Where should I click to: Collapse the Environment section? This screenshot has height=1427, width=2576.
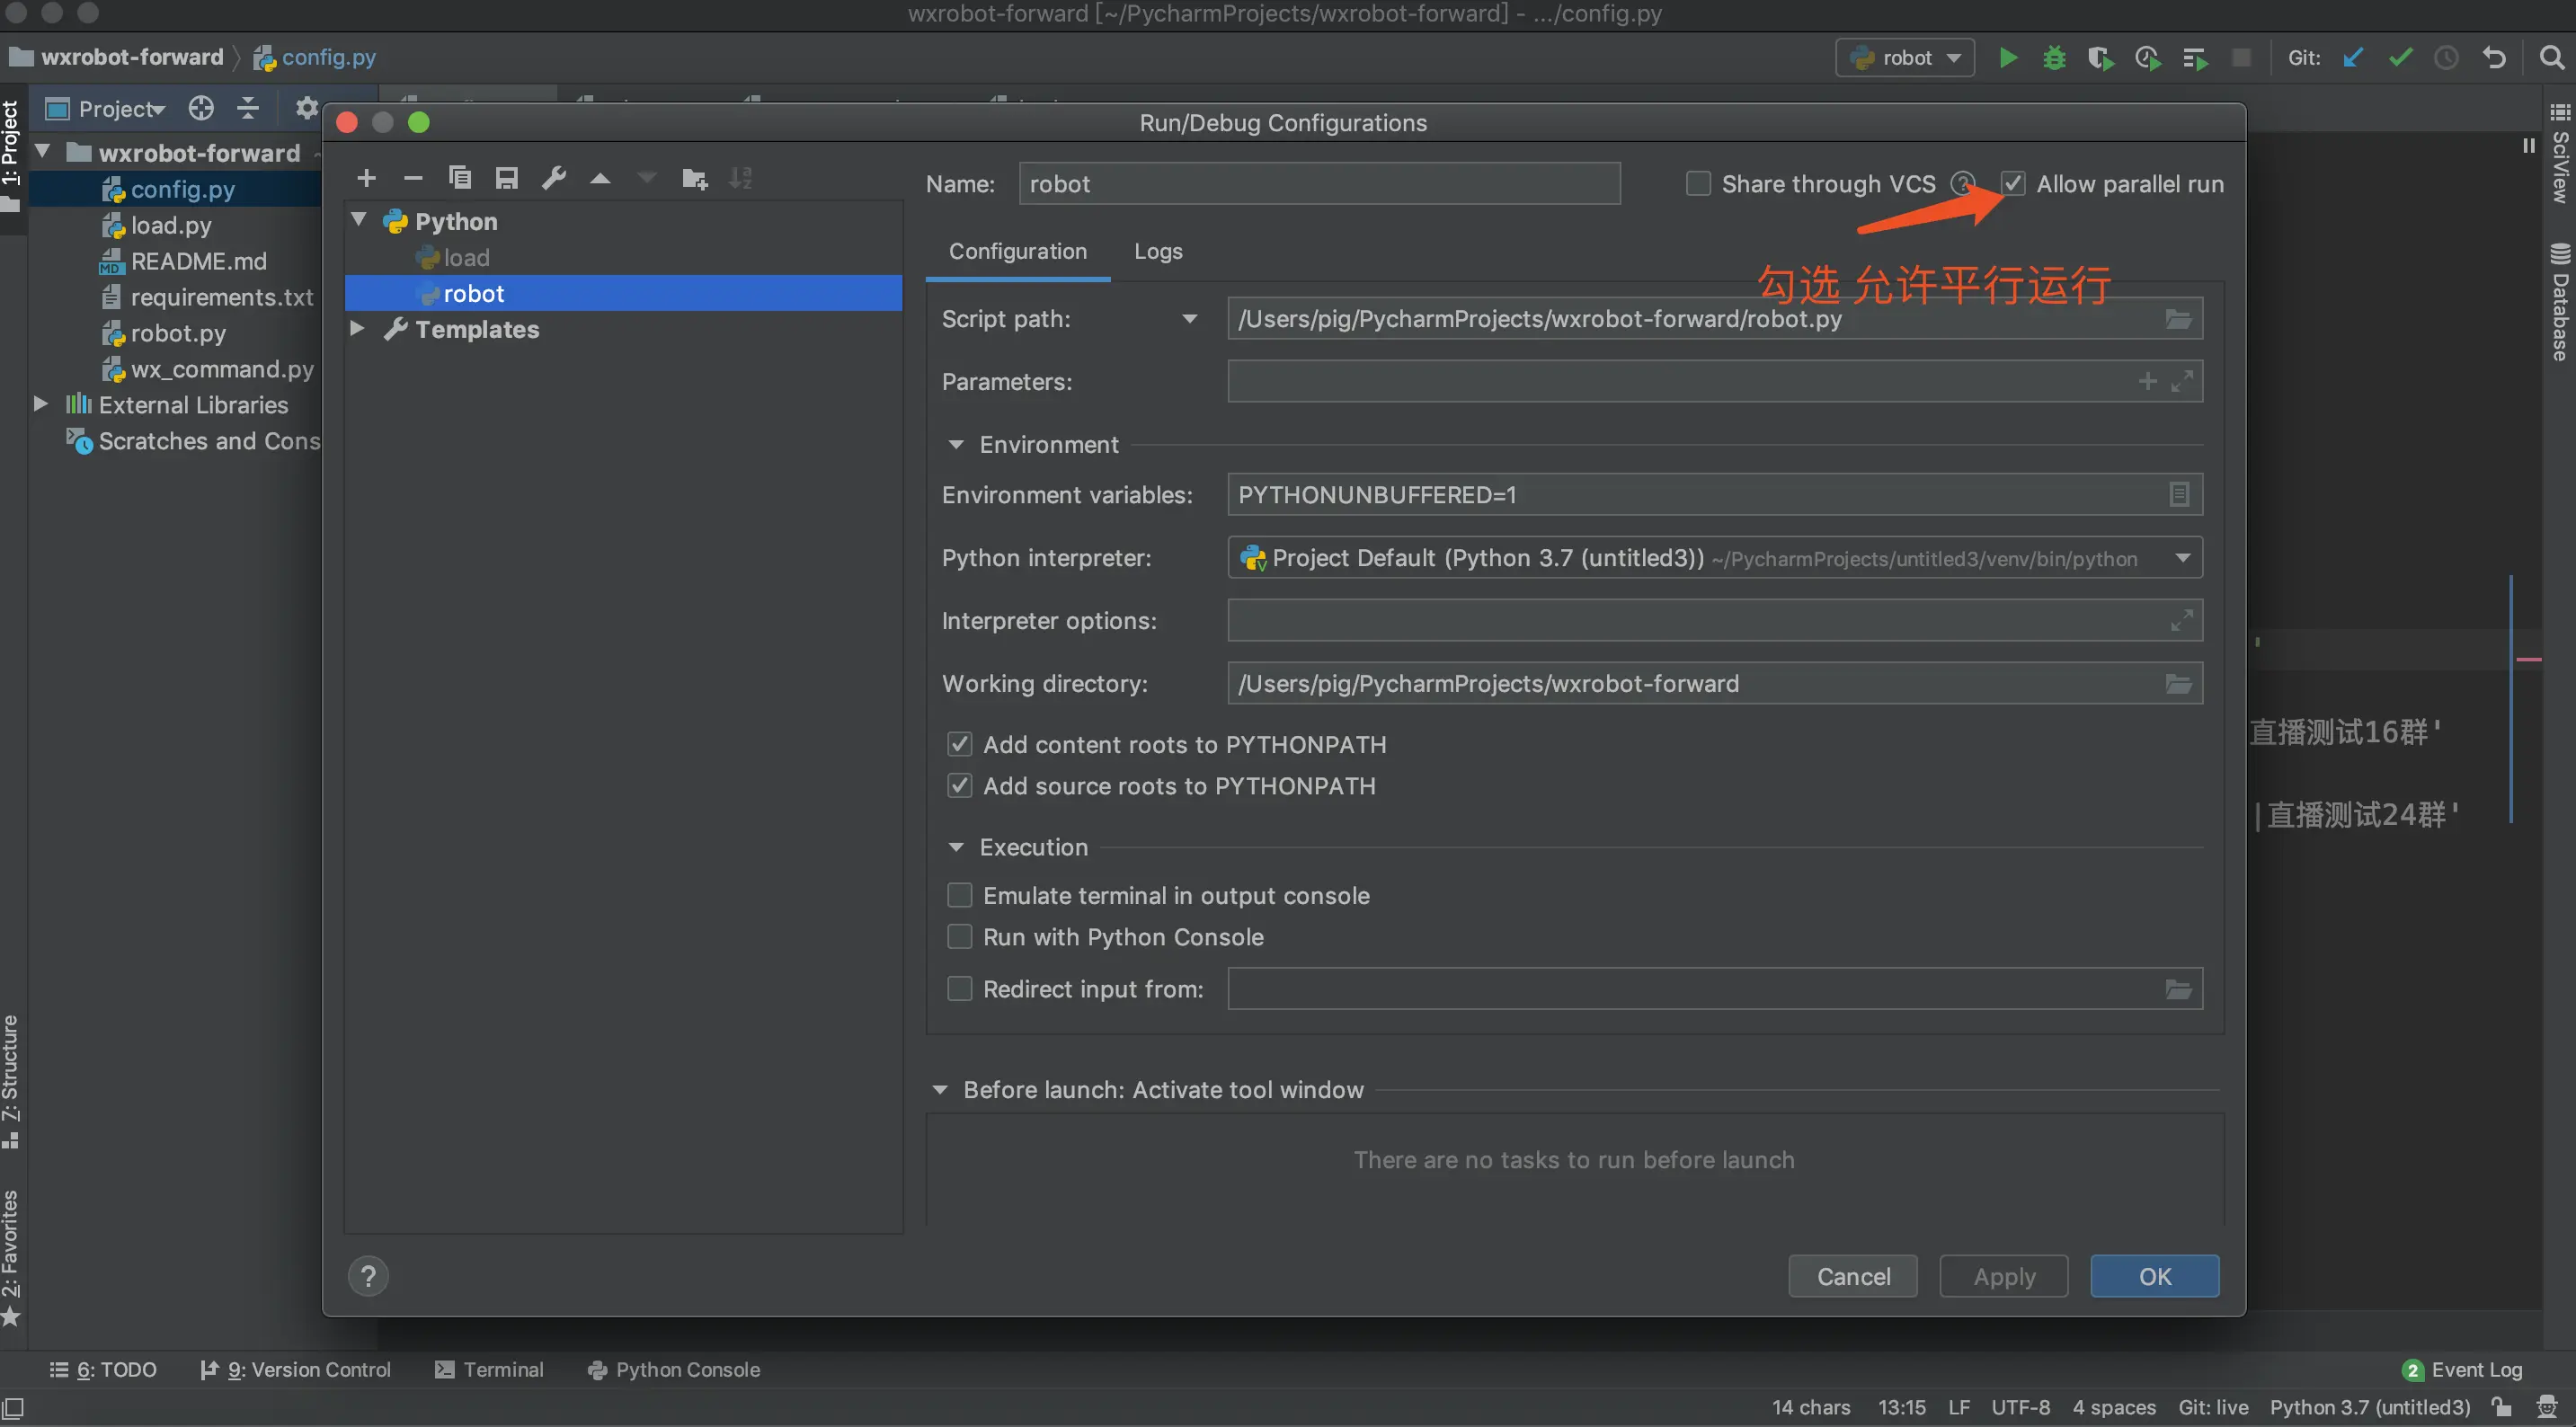pos(956,444)
